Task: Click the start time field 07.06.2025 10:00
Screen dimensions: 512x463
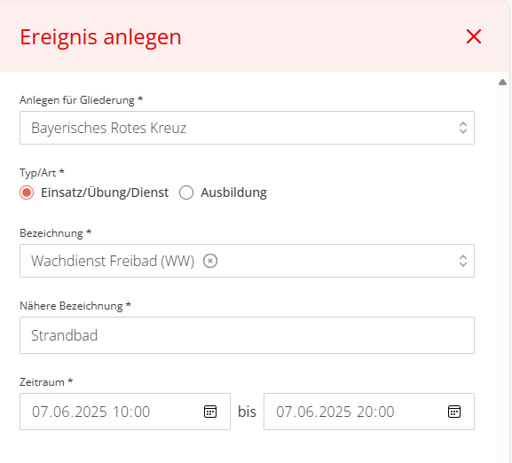Action: pos(125,412)
